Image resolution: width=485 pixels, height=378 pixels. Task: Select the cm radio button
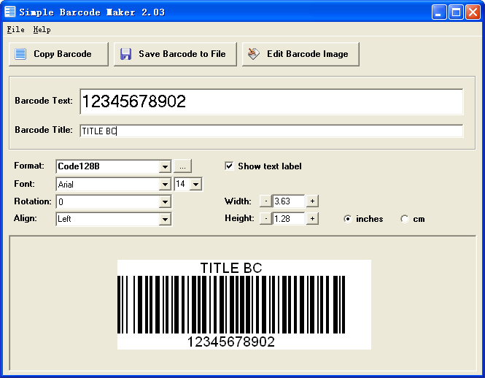coord(405,219)
